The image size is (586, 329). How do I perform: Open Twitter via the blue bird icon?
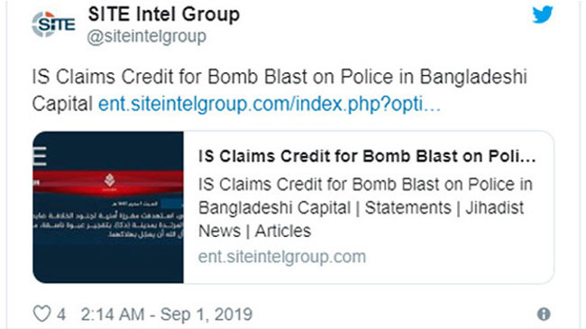pos(542,14)
